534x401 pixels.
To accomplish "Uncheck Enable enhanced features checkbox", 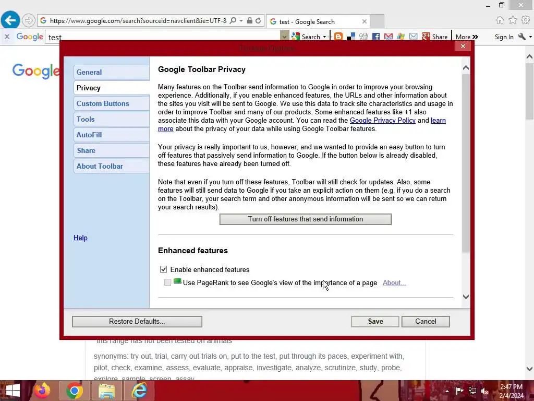I will click(163, 269).
